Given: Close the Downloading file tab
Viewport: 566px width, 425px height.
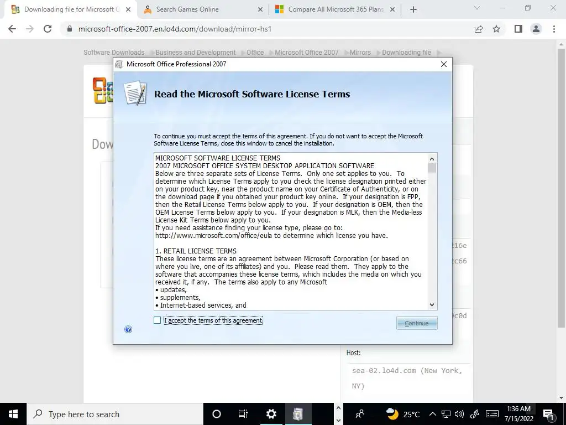Looking at the screenshot, I should [x=128, y=10].
